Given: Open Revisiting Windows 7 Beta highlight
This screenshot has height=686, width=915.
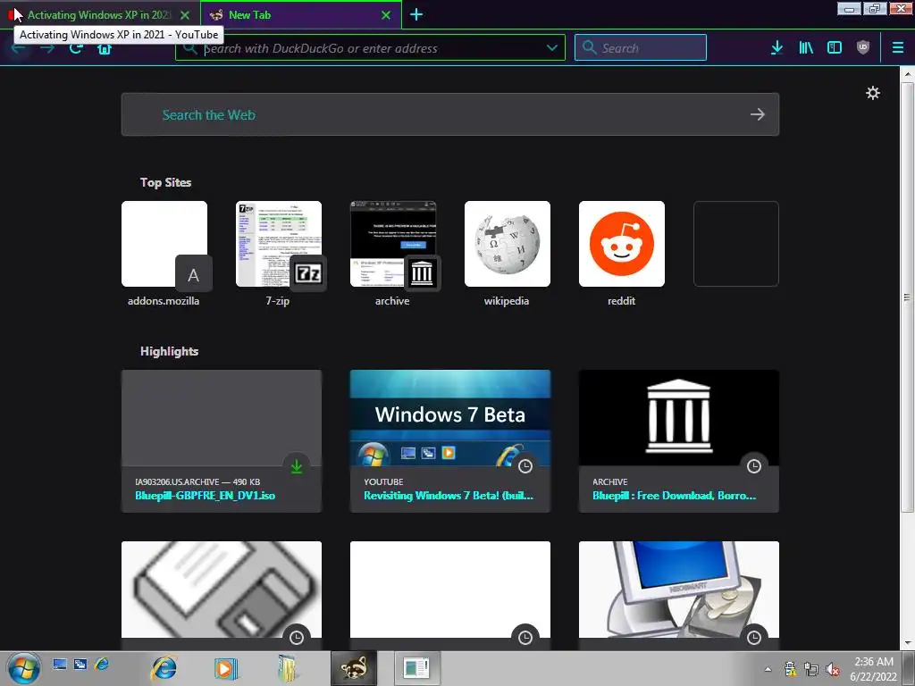Looking at the screenshot, I should point(450,441).
